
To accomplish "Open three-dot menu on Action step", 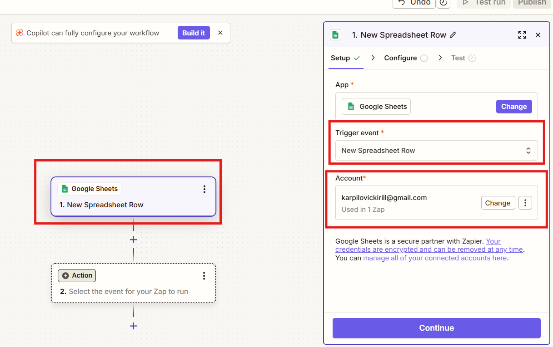I will click(x=204, y=276).
